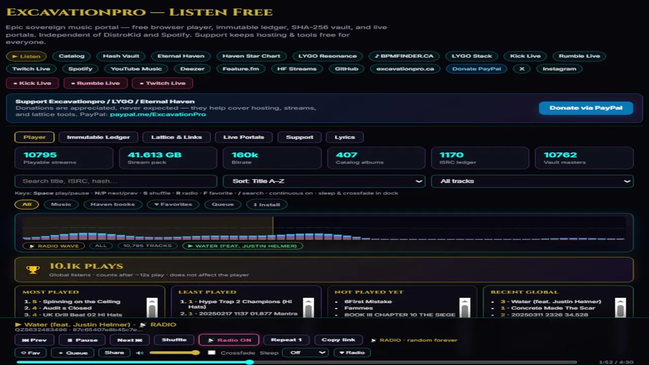Switch to the Support tab
This screenshot has width=649, height=365.
(x=300, y=137)
